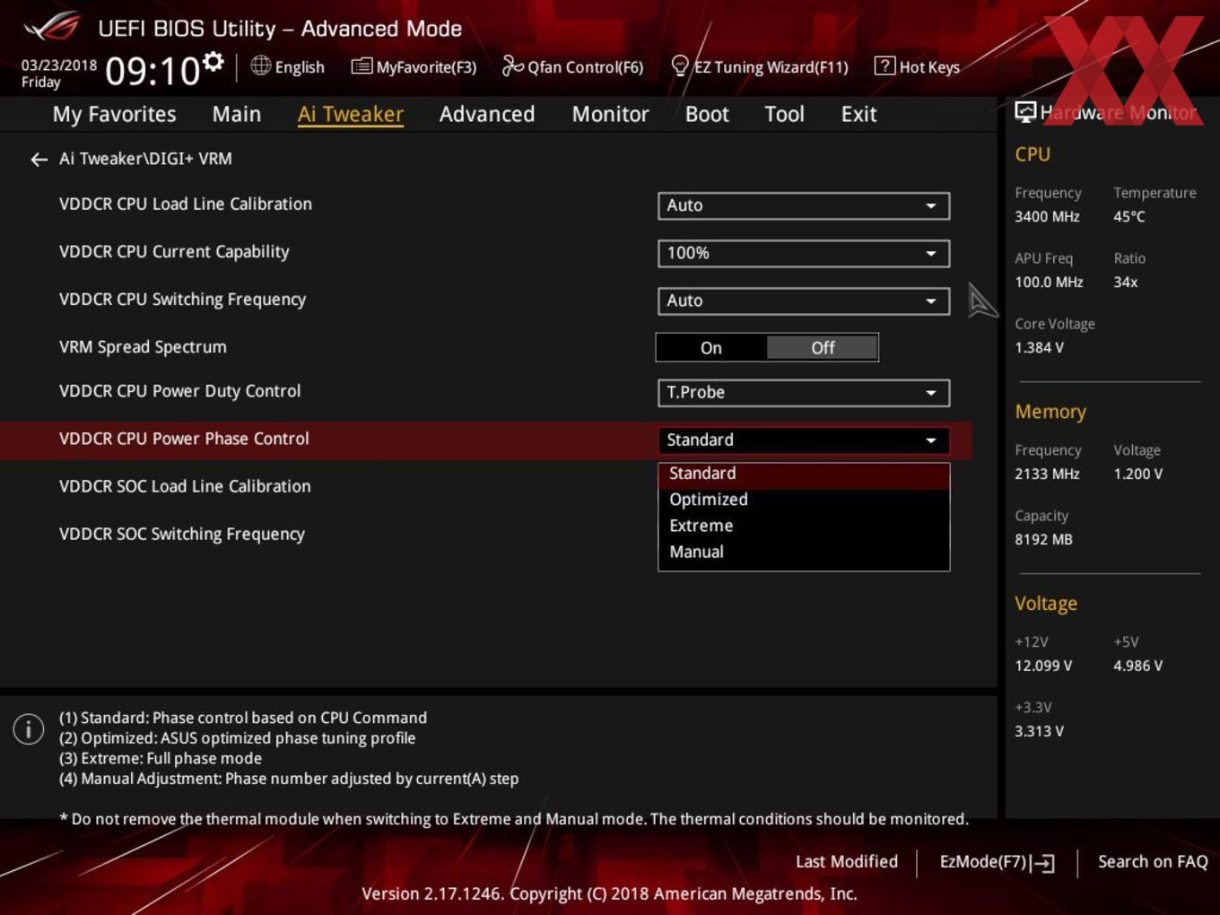The image size is (1220, 915).
Task: Open VDDCR CPU Switching Frequency dropdown
Action: (804, 301)
